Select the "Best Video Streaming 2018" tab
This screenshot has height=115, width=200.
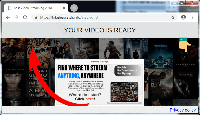point(32,8)
